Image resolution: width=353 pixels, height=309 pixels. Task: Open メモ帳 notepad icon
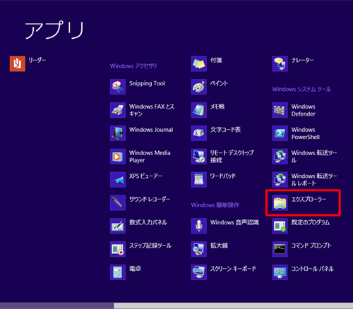tap(199, 110)
